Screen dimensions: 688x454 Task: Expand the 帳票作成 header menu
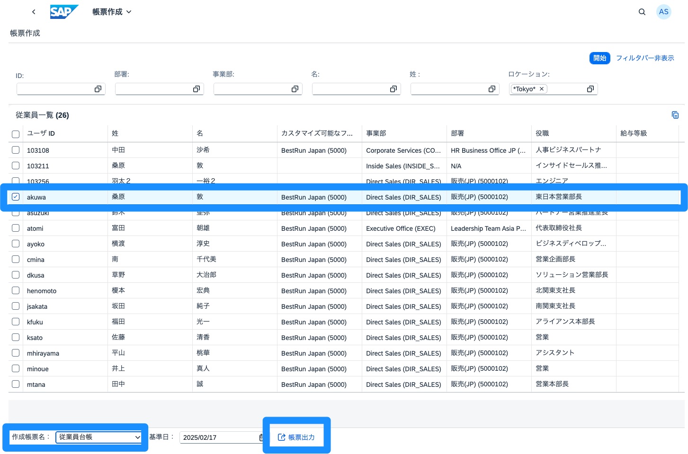point(112,12)
